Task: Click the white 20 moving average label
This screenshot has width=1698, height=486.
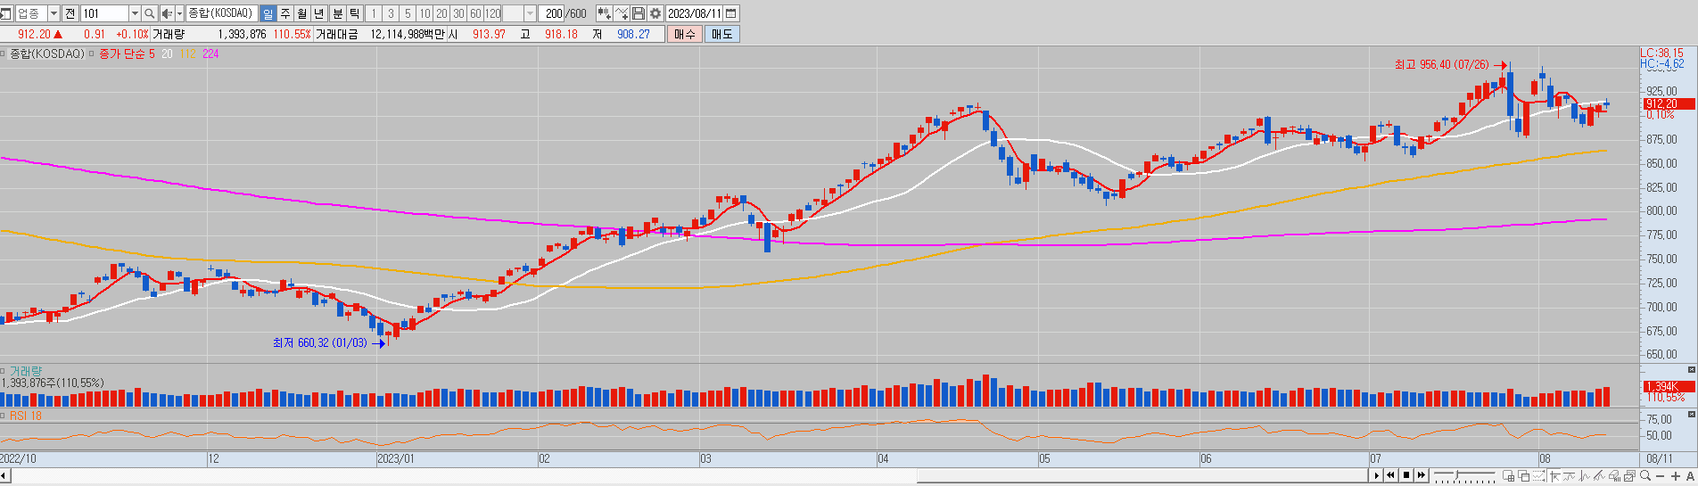Action: click(167, 54)
